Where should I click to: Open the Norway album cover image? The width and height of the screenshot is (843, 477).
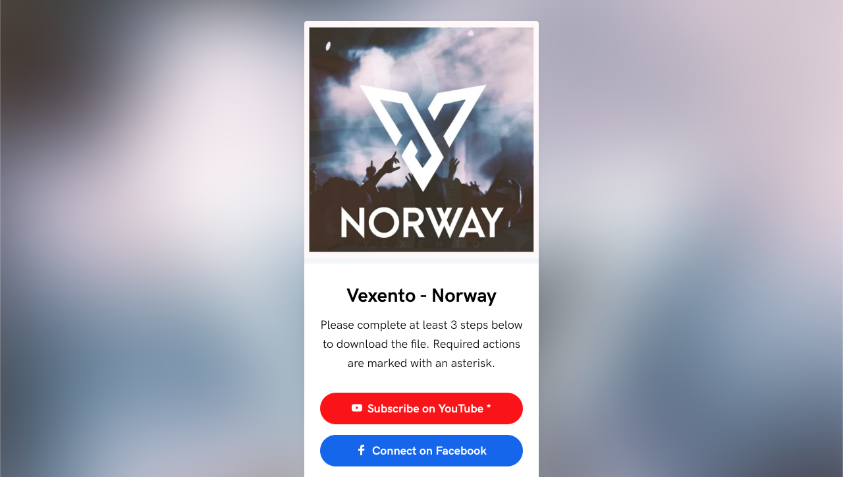coord(421,139)
